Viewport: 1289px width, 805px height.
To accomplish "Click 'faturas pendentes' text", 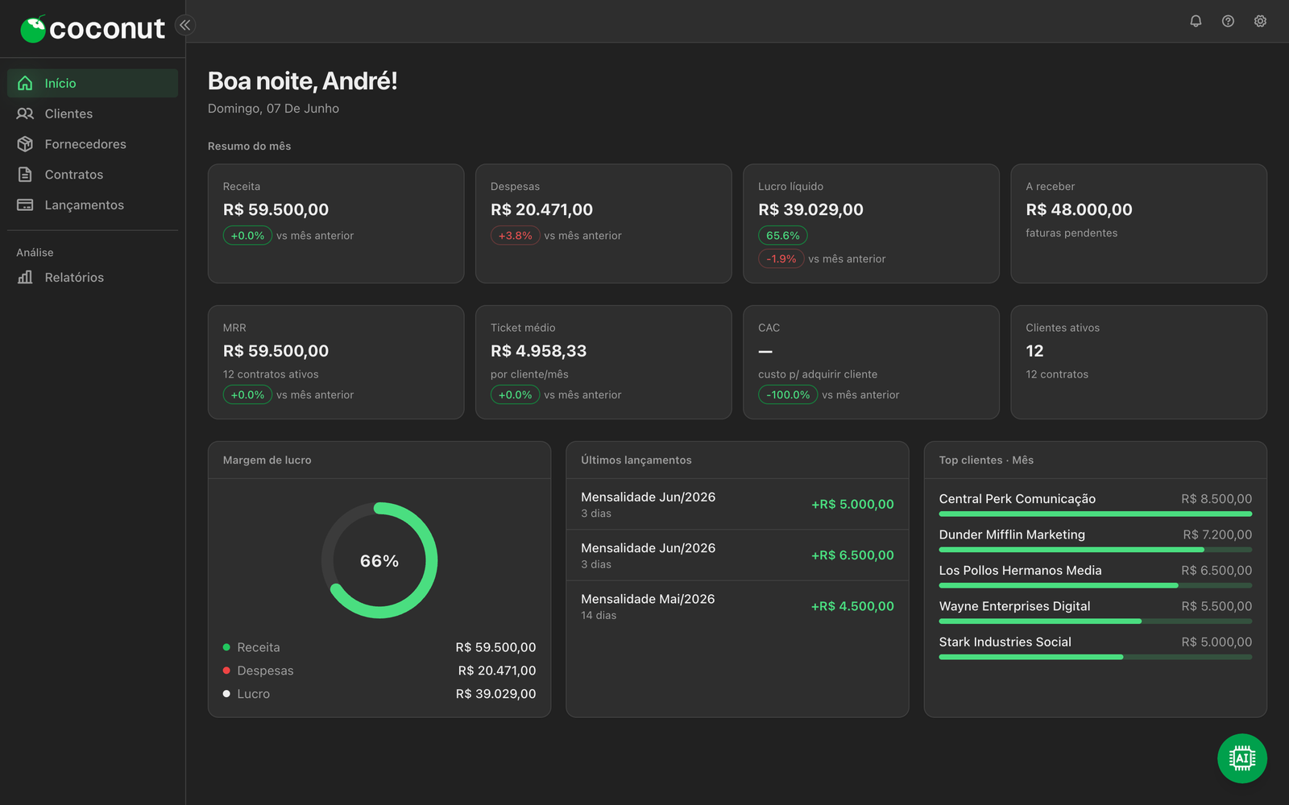I will [1071, 233].
